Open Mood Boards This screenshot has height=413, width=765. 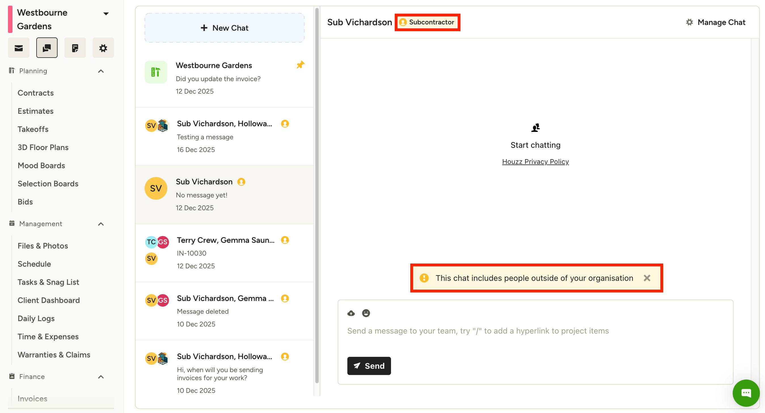pyautogui.click(x=41, y=165)
